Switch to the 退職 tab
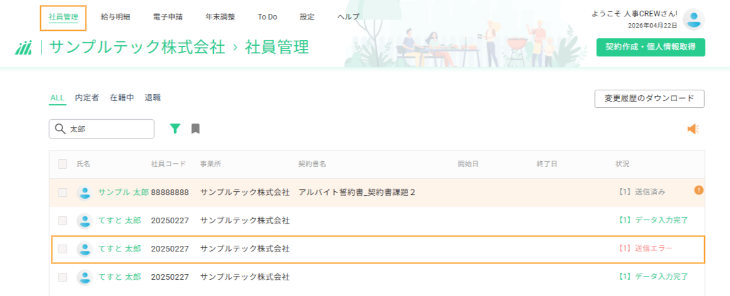The height and width of the screenshot is (296, 730). pos(153,98)
